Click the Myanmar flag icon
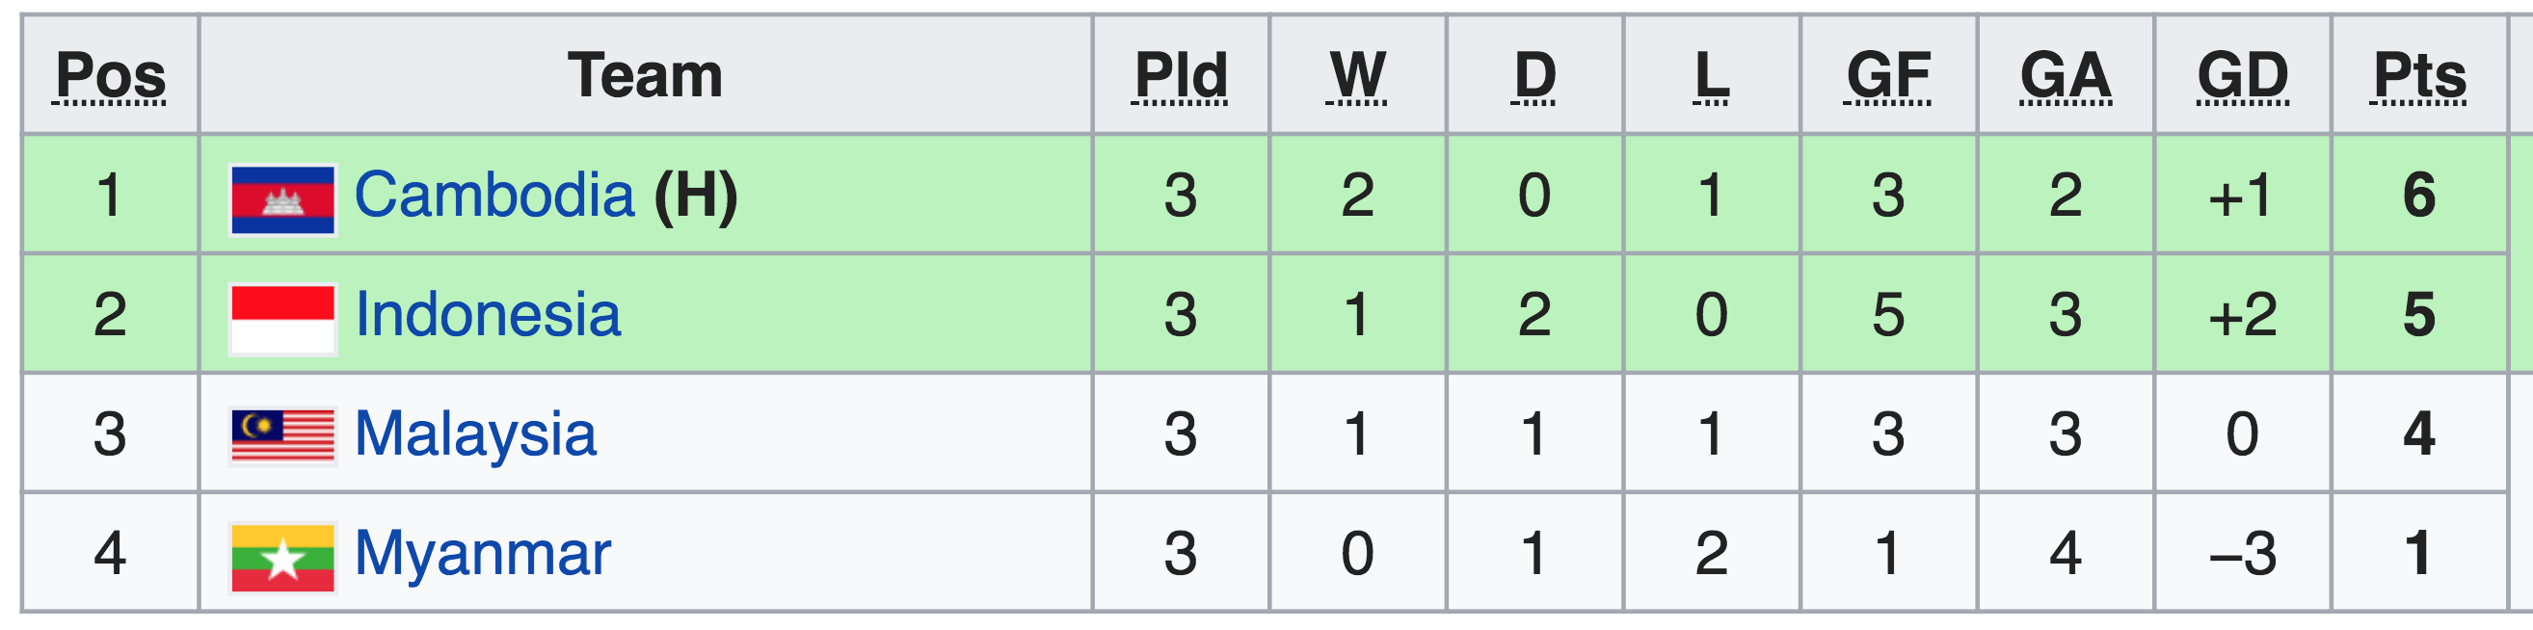The width and height of the screenshot is (2533, 630). (x=283, y=559)
